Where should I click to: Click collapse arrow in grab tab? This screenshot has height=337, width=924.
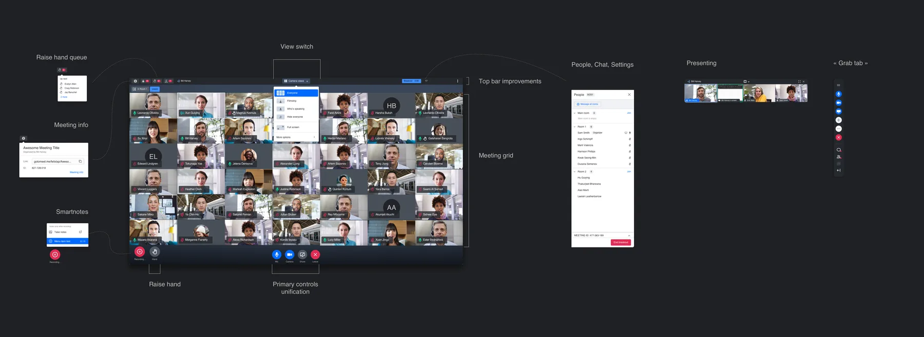[x=839, y=171]
